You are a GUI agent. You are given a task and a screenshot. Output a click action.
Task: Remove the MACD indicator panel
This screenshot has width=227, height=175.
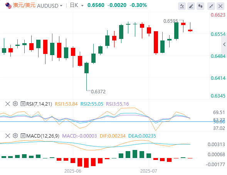(x=8, y=136)
